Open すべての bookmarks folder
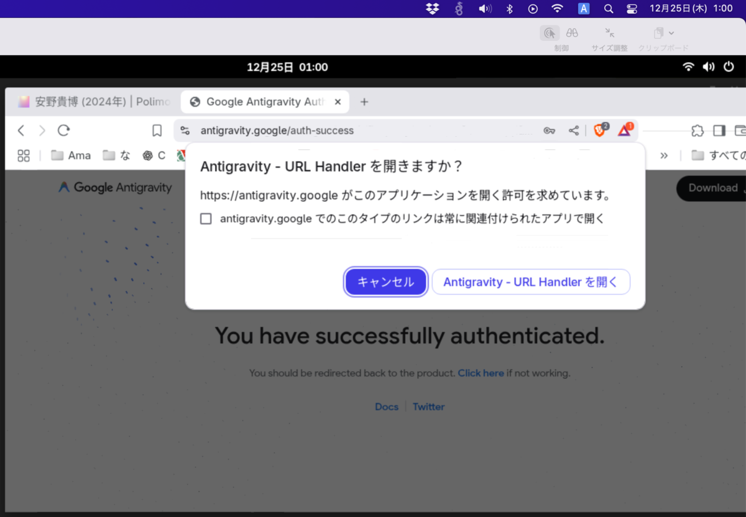746x517 pixels. (718, 155)
